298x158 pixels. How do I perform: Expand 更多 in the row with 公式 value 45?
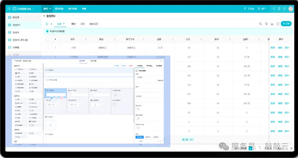tap(288, 113)
